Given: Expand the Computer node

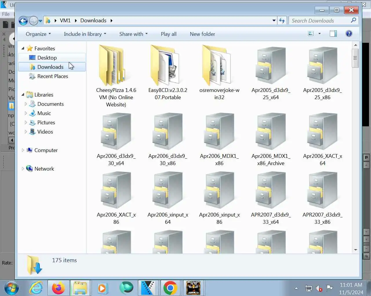Looking at the screenshot, I should coord(23,150).
